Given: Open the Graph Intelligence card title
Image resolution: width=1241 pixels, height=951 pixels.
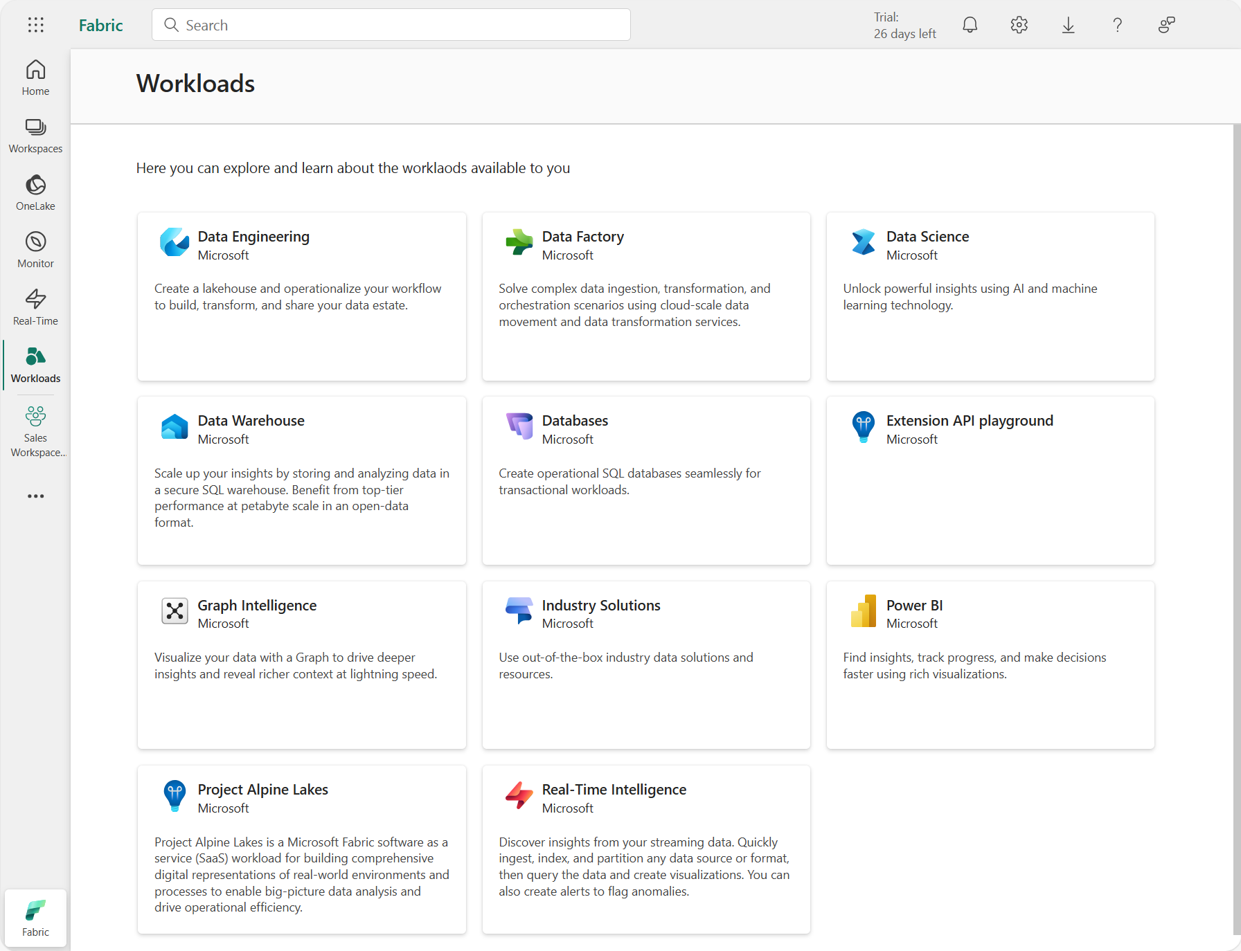Looking at the screenshot, I should pyautogui.click(x=257, y=606).
